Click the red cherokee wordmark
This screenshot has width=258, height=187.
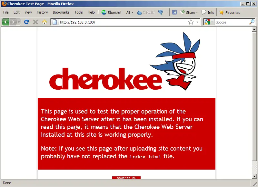106,79
